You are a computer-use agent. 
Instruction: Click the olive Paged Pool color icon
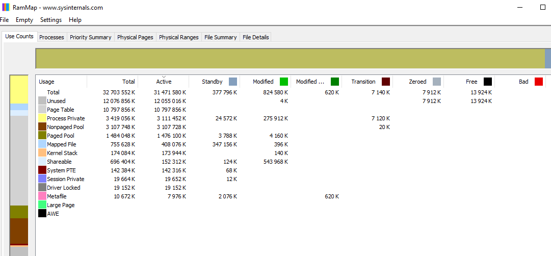pos(42,136)
